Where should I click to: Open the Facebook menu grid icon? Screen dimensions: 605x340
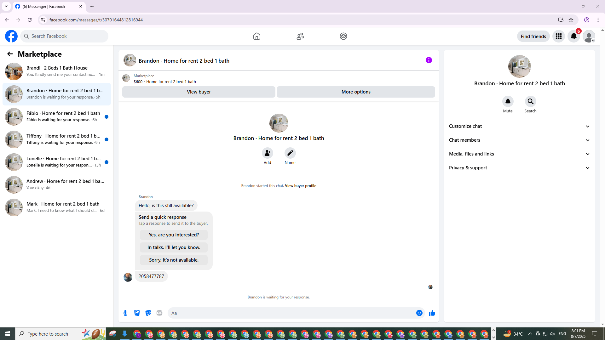tap(559, 36)
